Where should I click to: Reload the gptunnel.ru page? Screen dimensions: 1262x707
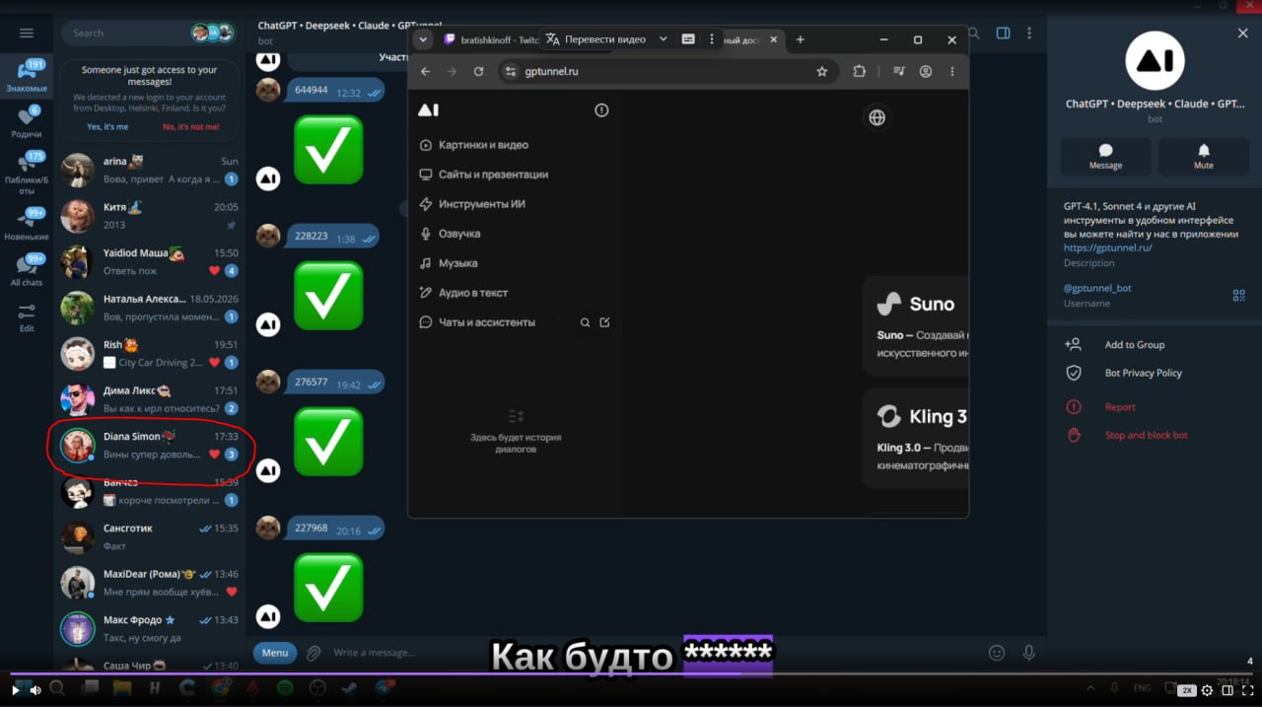[x=478, y=72]
